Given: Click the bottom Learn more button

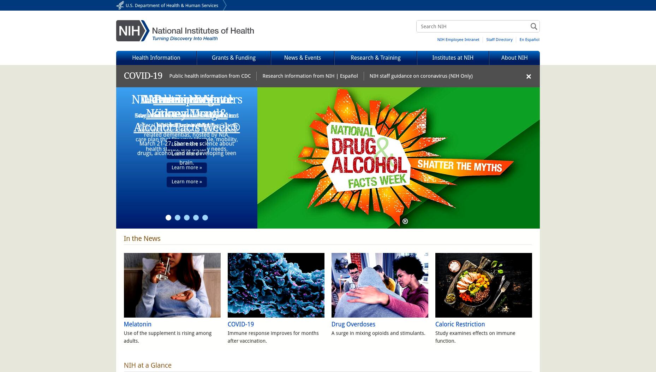Looking at the screenshot, I should click(187, 182).
